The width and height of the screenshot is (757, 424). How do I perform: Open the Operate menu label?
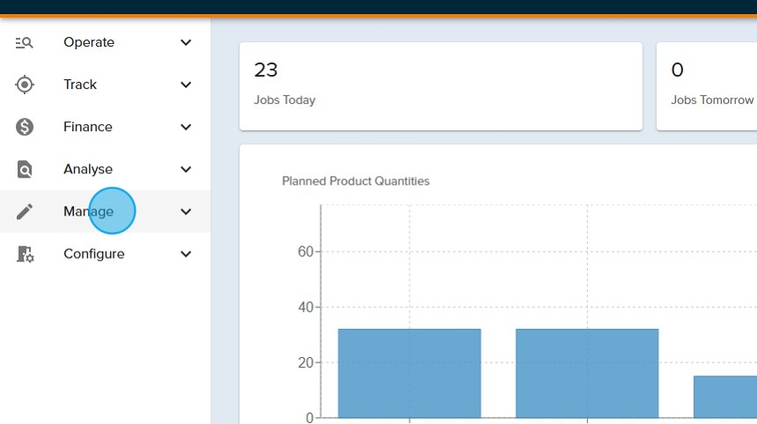pos(89,42)
